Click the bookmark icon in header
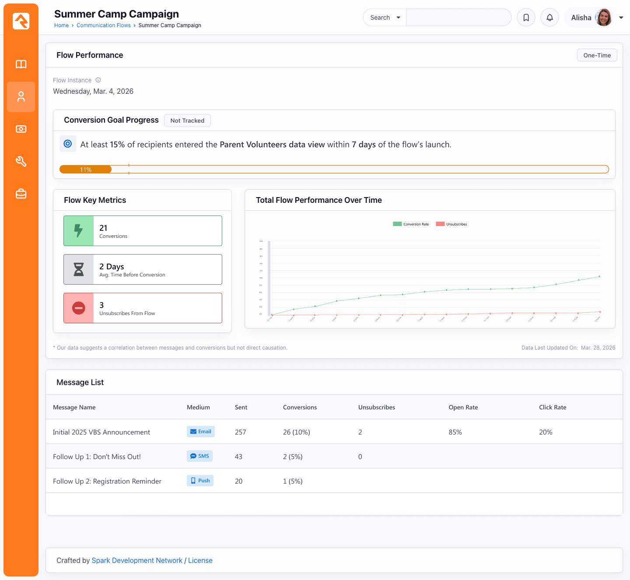 (526, 18)
